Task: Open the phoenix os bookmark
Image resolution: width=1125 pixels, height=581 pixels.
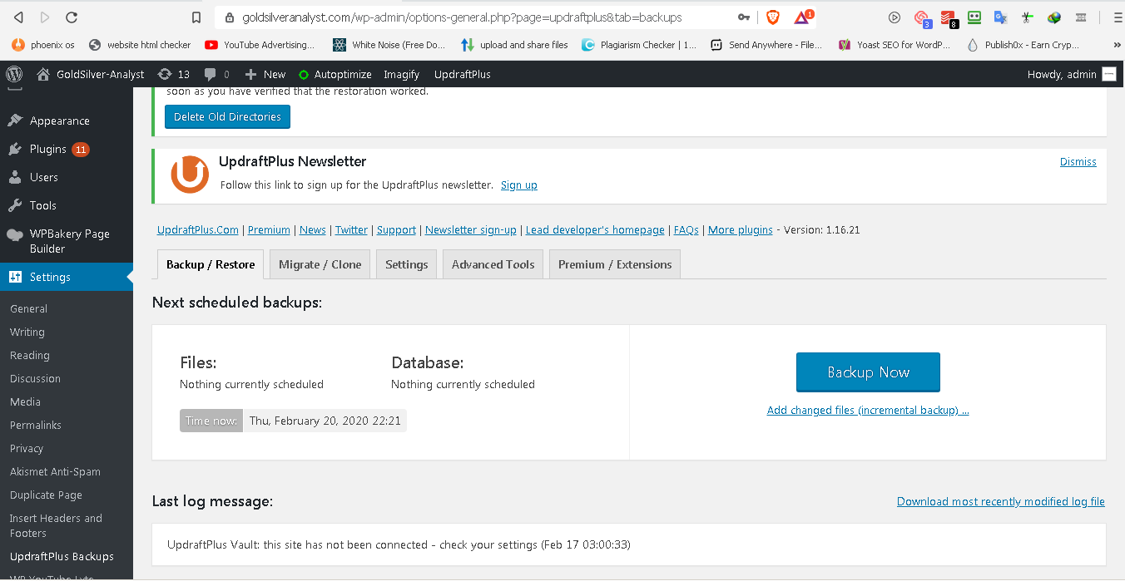Action: coord(43,45)
